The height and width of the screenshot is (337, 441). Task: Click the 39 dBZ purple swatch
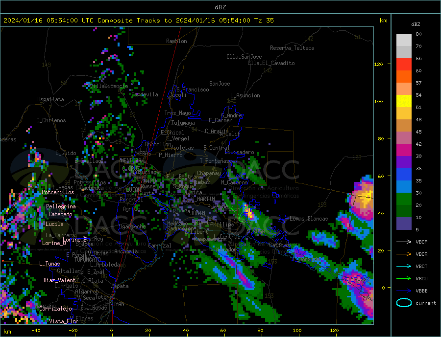[x=404, y=162]
